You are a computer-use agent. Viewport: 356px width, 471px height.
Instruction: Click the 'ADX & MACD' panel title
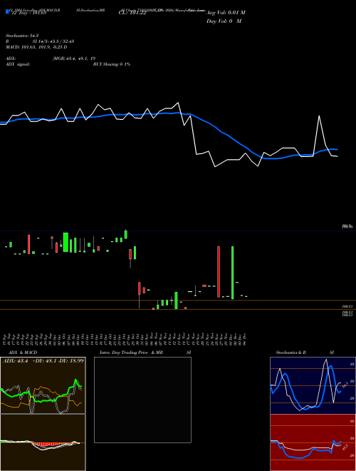(x=23, y=353)
